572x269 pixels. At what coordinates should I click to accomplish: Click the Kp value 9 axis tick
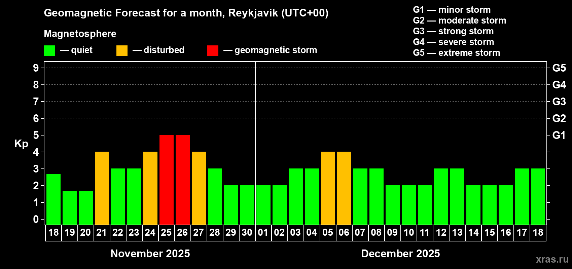pos(36,68)
